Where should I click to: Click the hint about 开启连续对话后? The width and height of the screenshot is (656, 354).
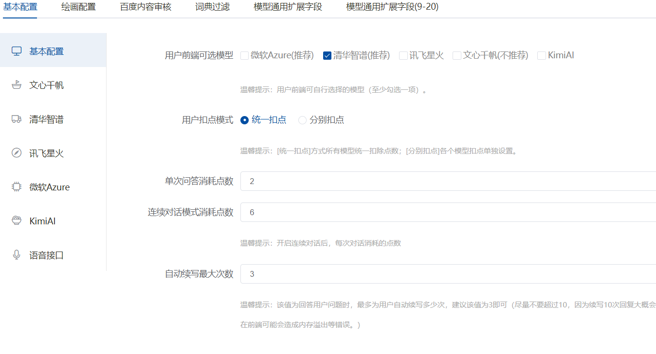[x=321, y=243]
